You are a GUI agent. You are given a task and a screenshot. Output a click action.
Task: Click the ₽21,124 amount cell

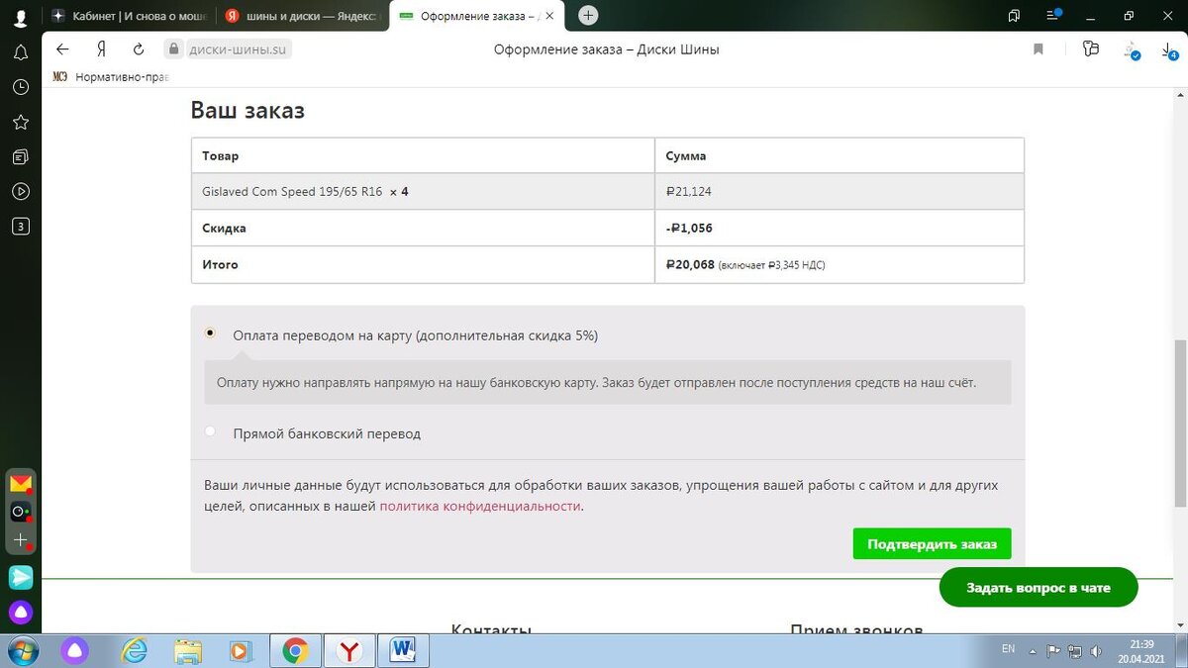[840, 192]
